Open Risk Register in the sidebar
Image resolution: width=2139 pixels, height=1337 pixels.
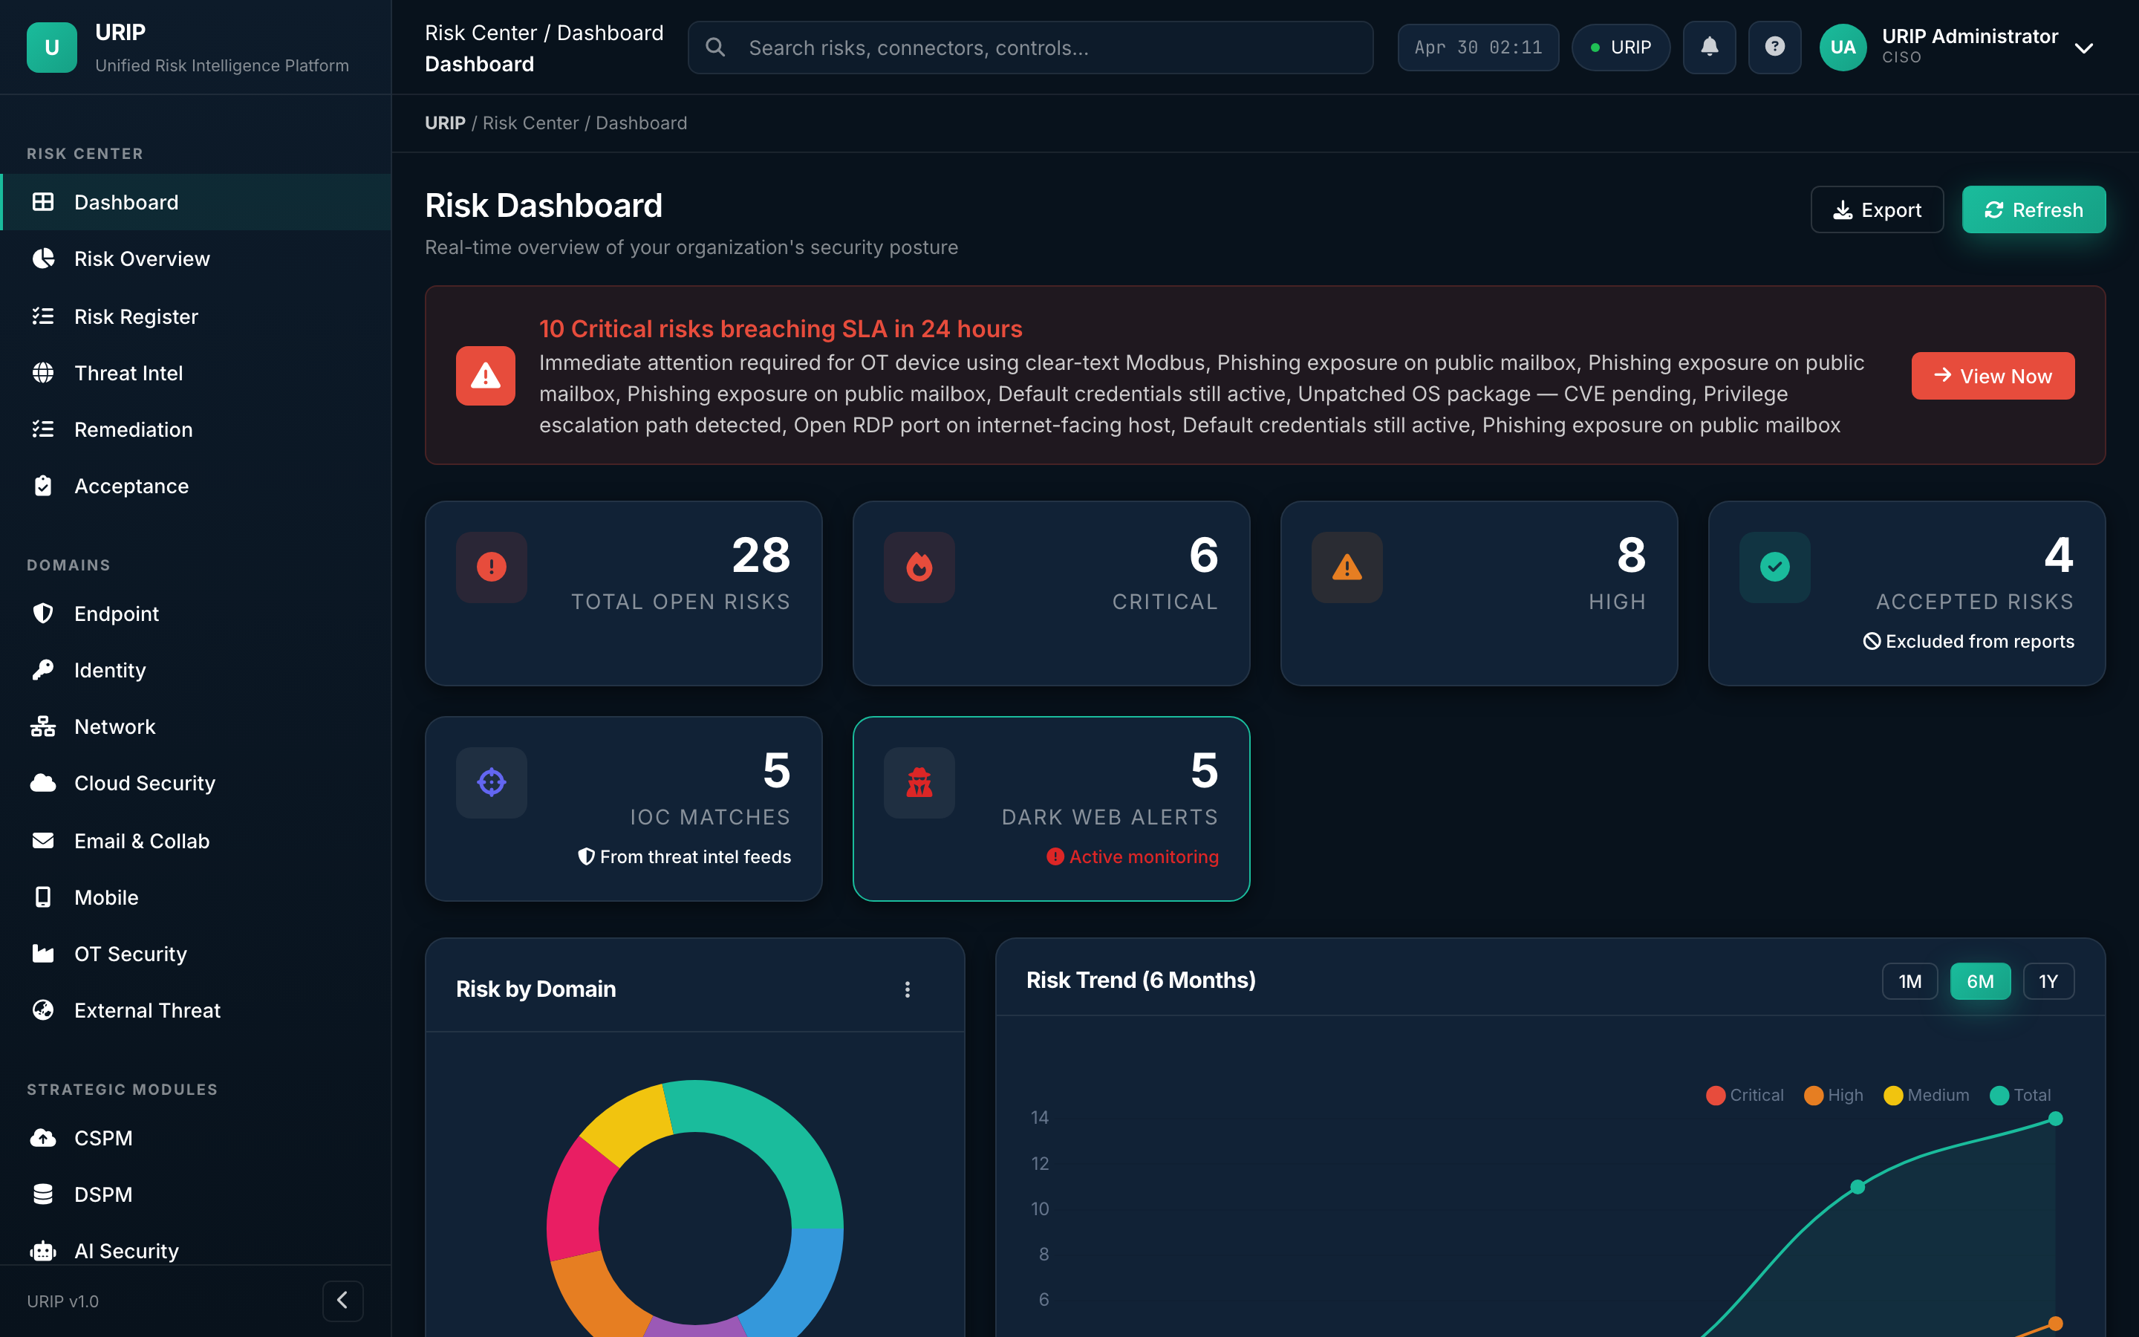pos(195,316)
